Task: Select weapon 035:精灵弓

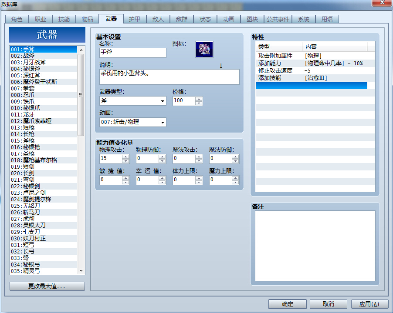Action: (44, 271)
